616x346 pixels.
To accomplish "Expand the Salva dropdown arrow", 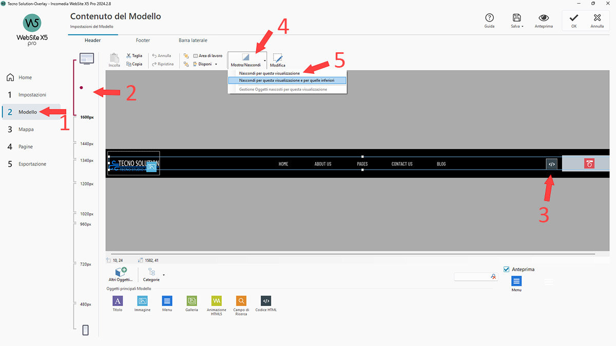I will (523, 26).
